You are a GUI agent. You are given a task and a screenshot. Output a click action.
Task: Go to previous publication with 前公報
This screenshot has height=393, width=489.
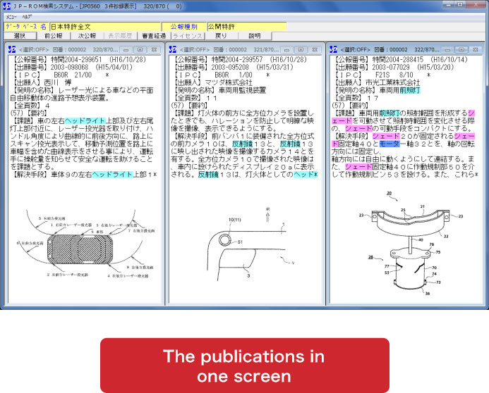53,35
